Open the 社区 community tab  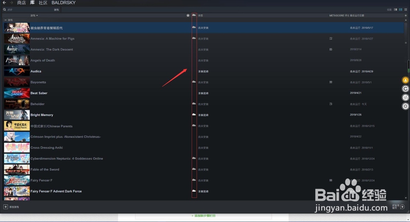[43, 2]
